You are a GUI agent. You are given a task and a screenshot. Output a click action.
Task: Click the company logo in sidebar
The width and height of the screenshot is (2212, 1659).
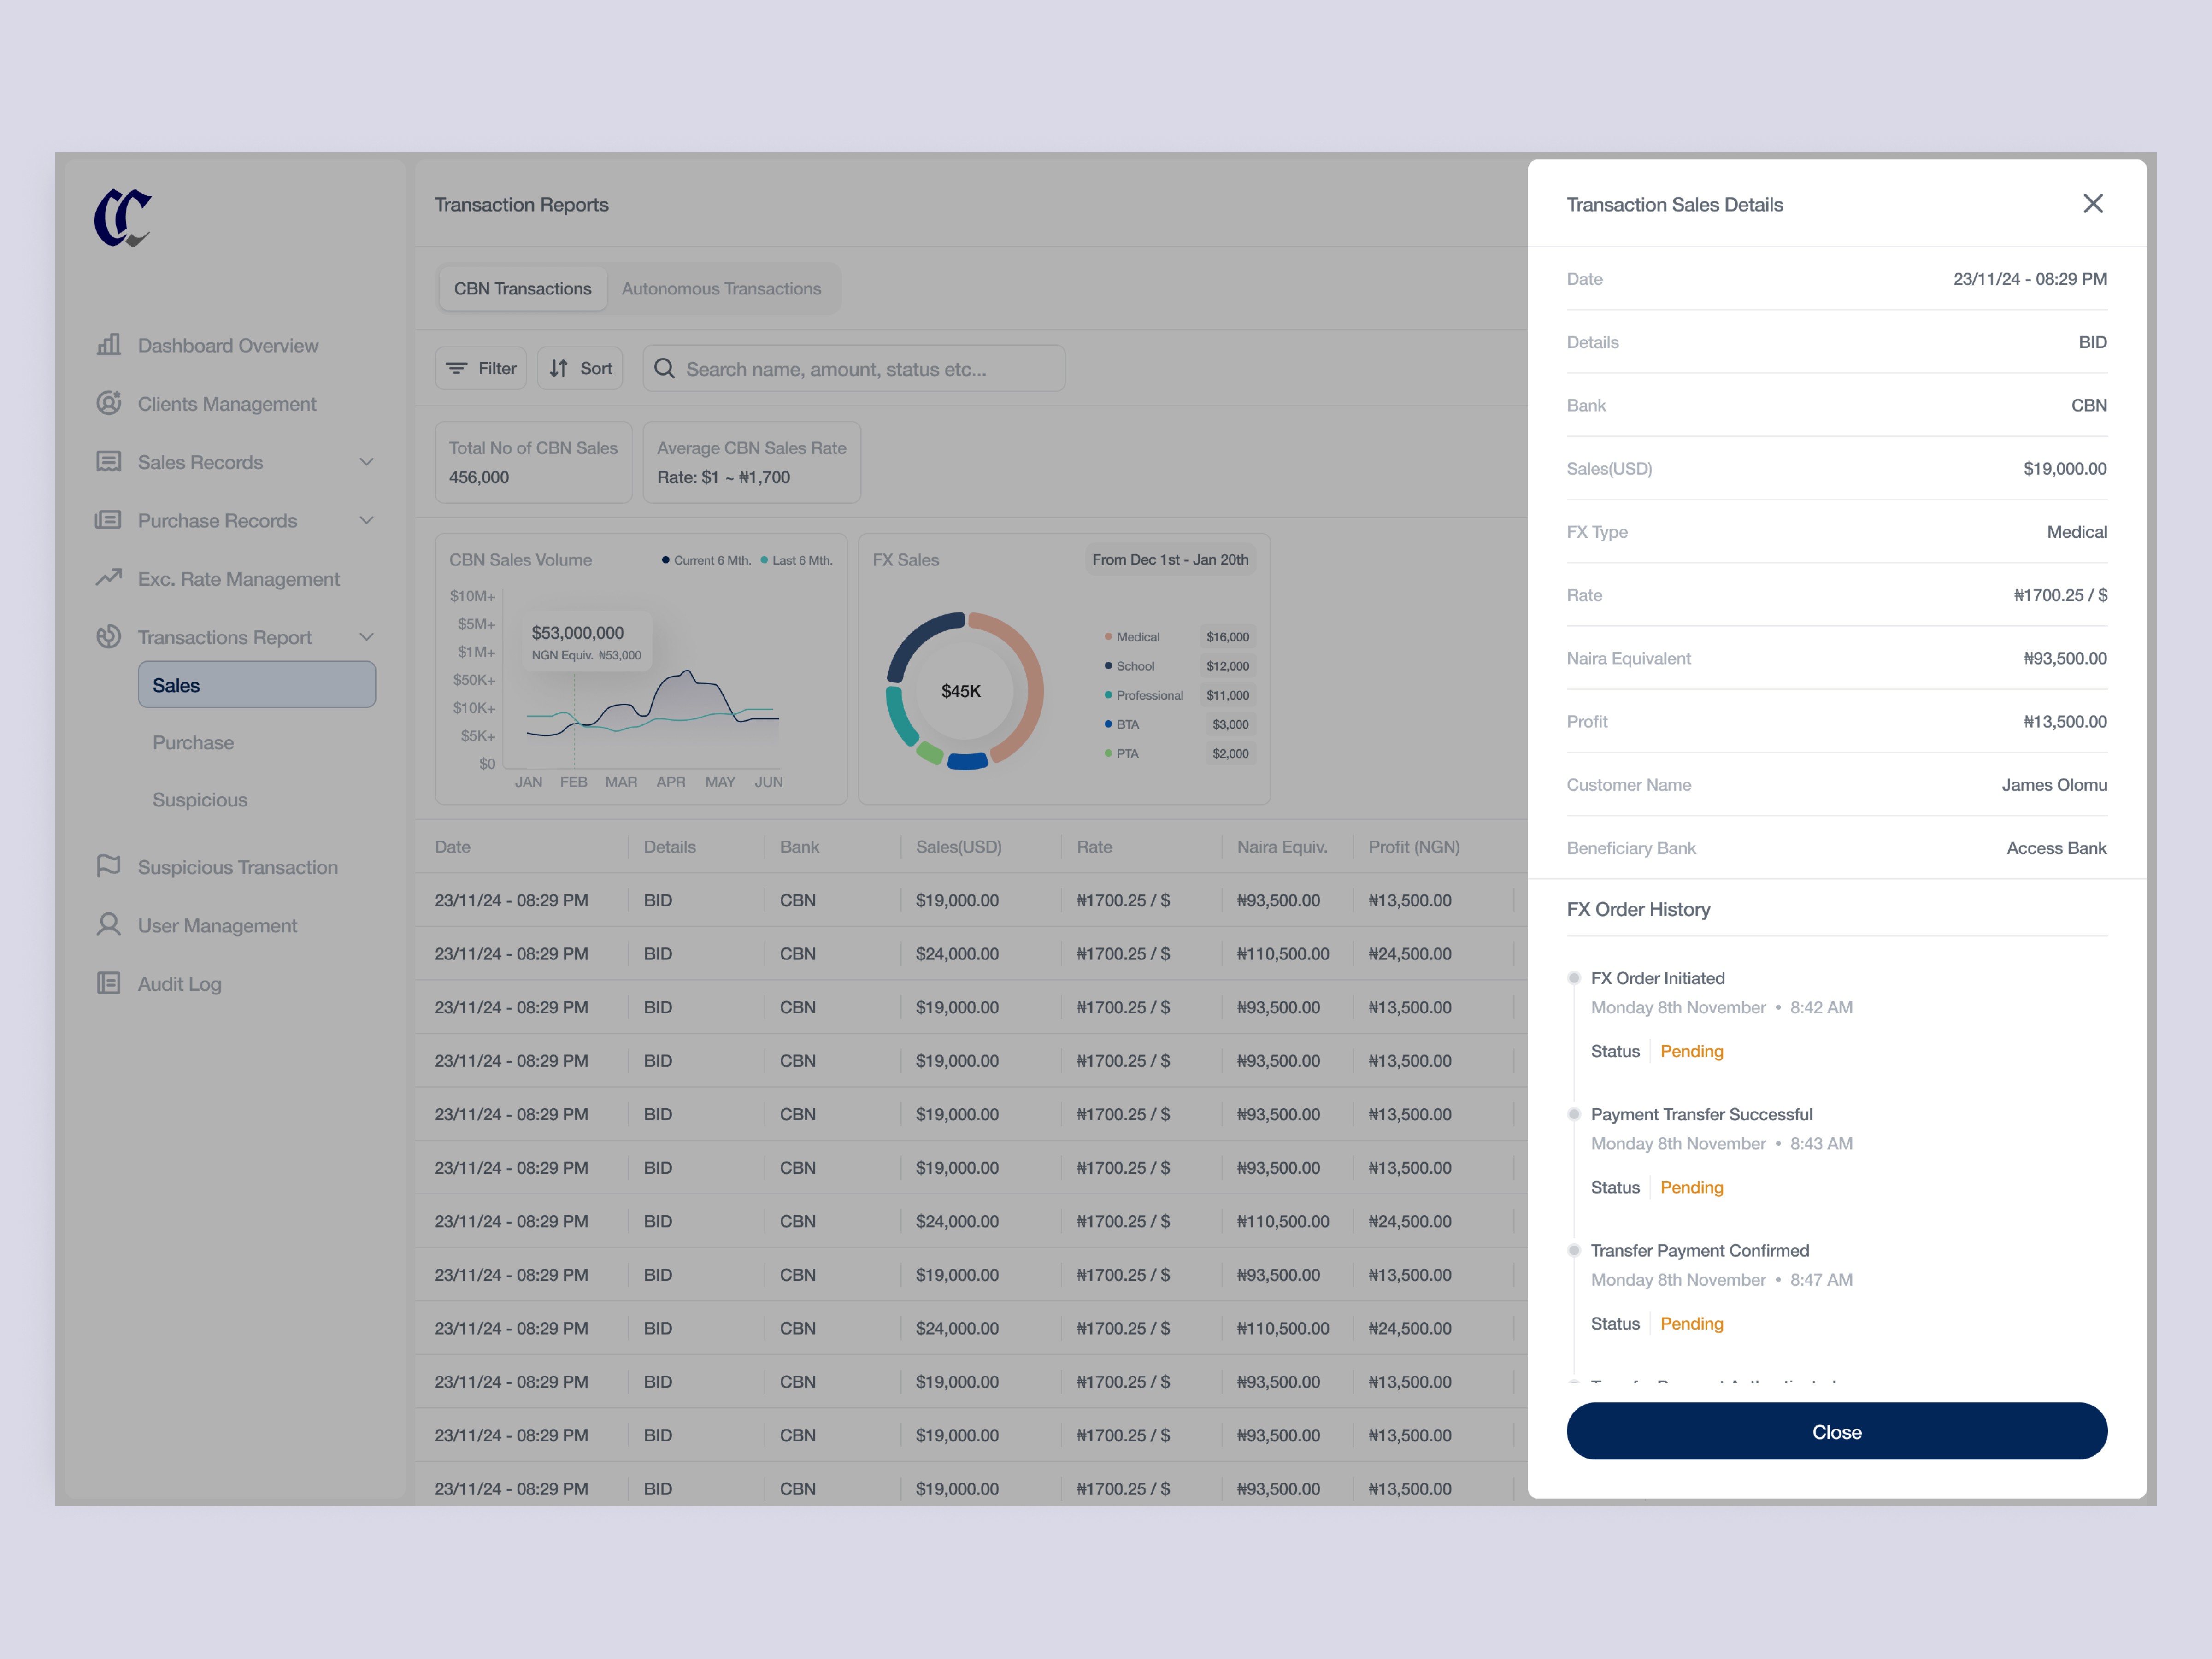tap(123, 217)
